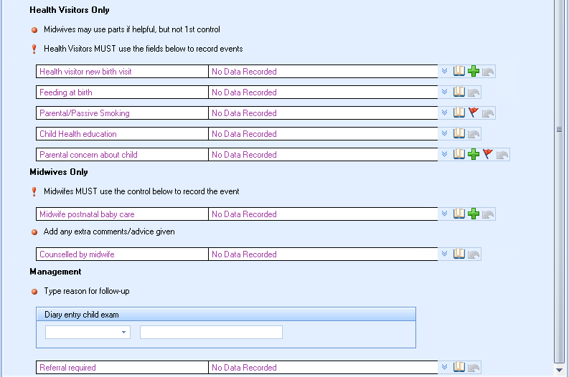Expand Child Health education chevron

(x=445, y=133)
